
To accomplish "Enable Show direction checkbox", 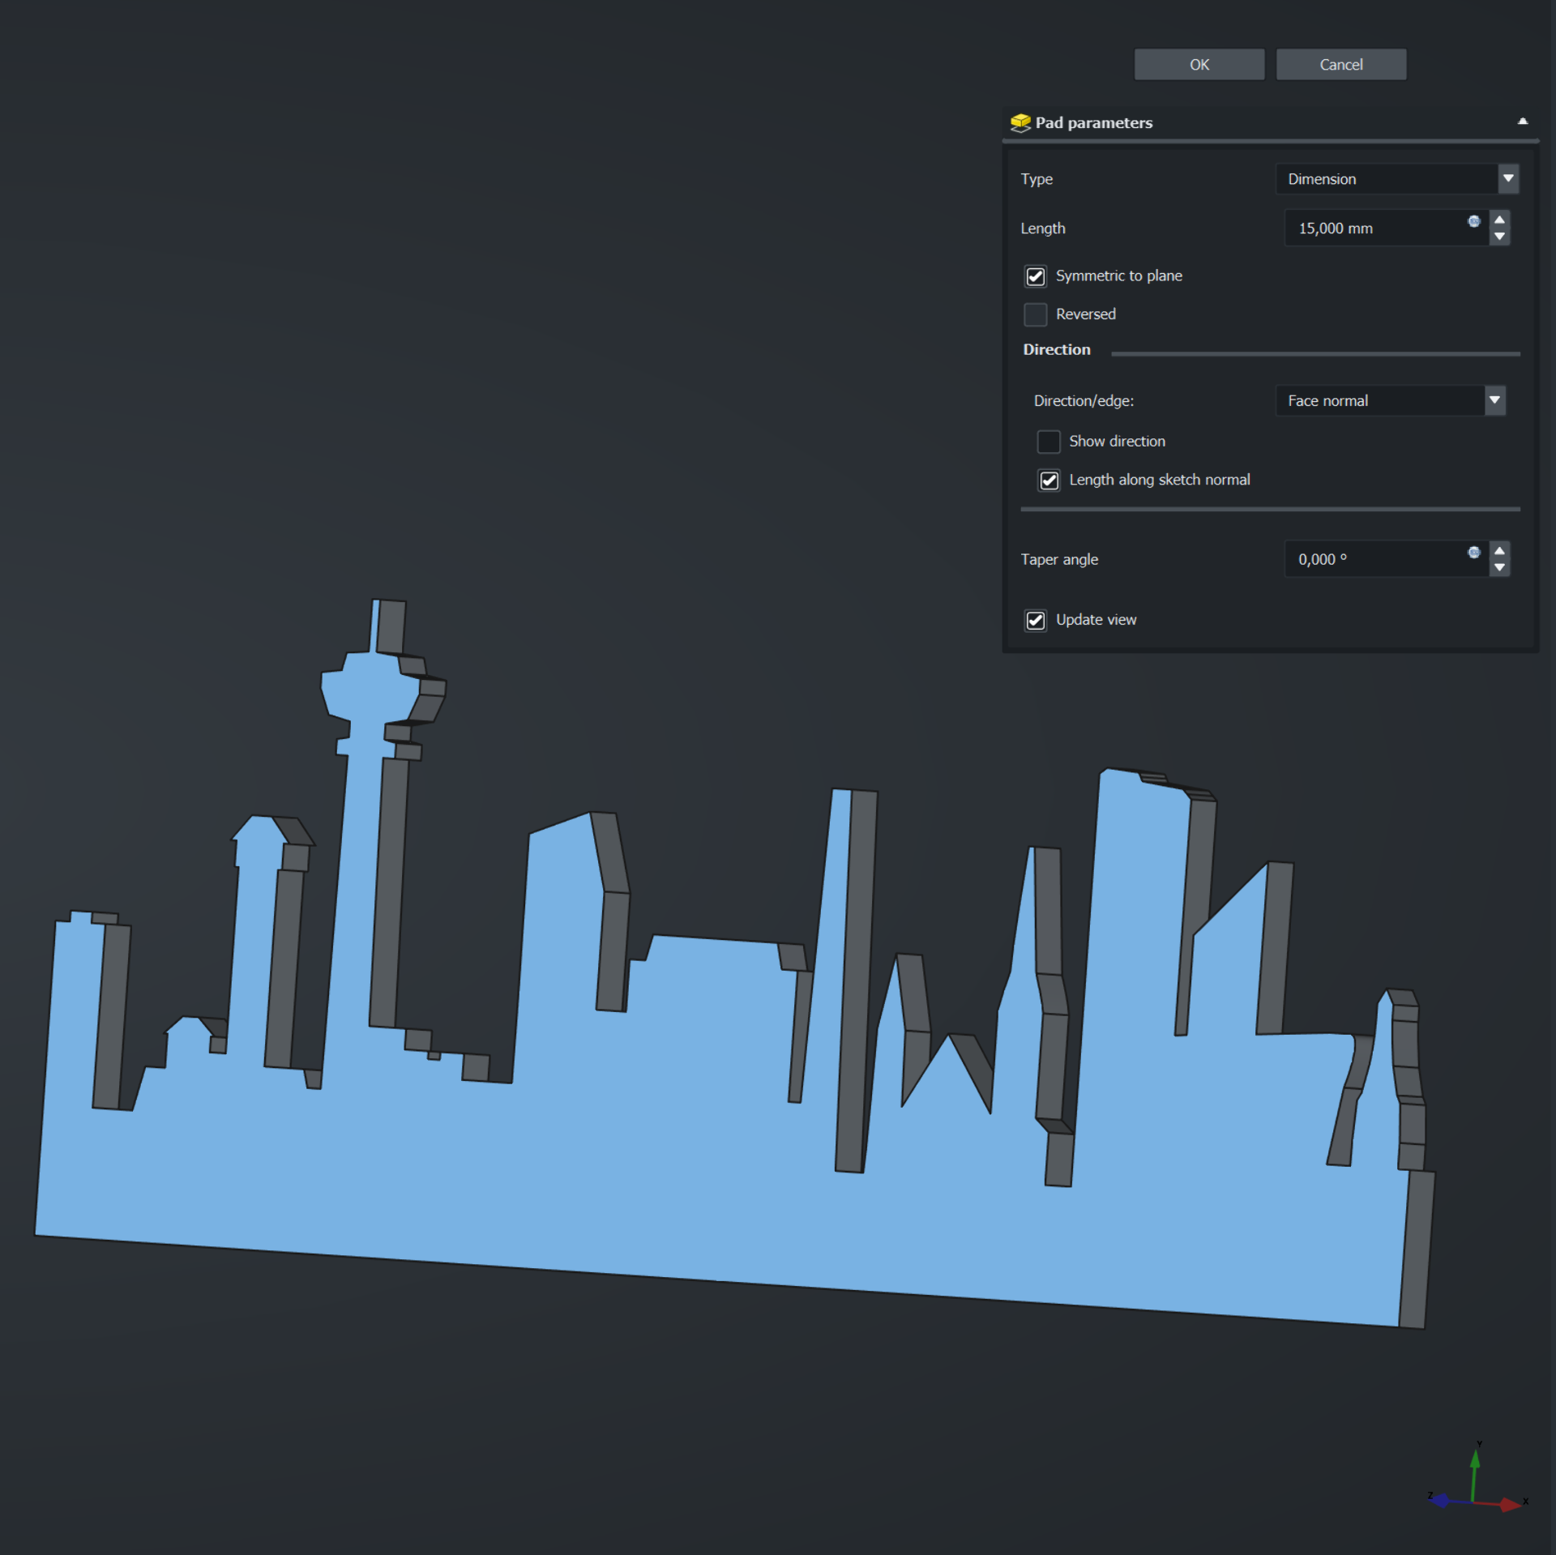I will click(1048, 442).
